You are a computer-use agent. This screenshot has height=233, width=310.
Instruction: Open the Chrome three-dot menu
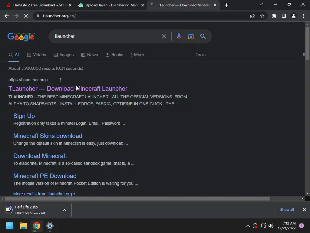303,16
